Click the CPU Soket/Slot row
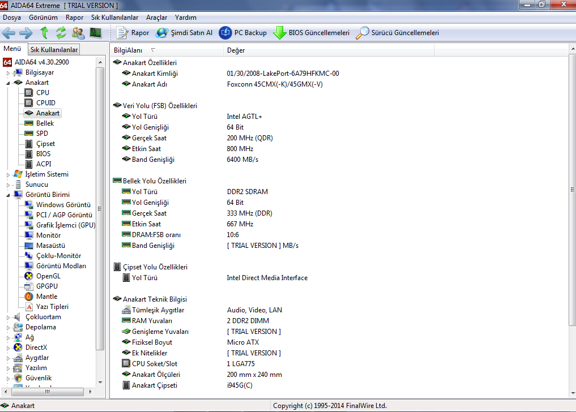Viewport: 576px width, 412px height. pos(340,363)
